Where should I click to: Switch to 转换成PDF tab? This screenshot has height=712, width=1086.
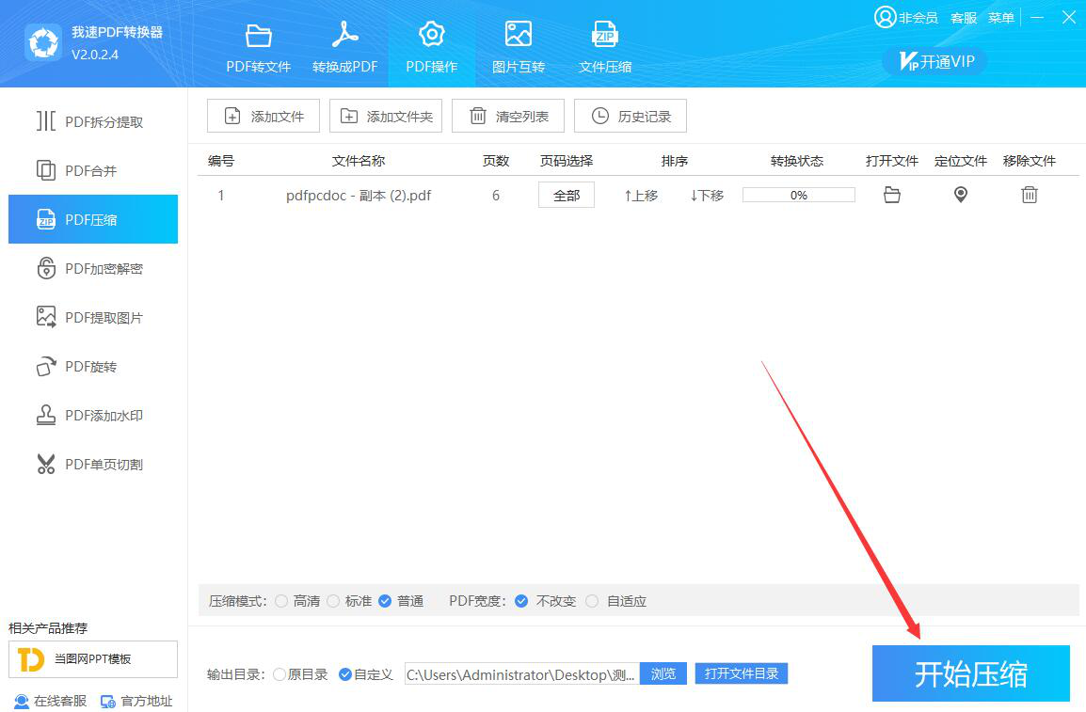pyautogui.click(x=345, y=48)
